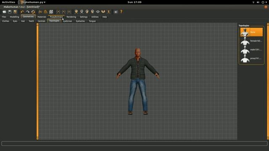The width and height of the screenshot is (269, 151).
Task: Select the second side-view head icon
Action: 92,12
